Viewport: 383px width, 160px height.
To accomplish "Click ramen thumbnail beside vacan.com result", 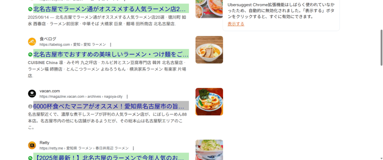I will 209,101.
